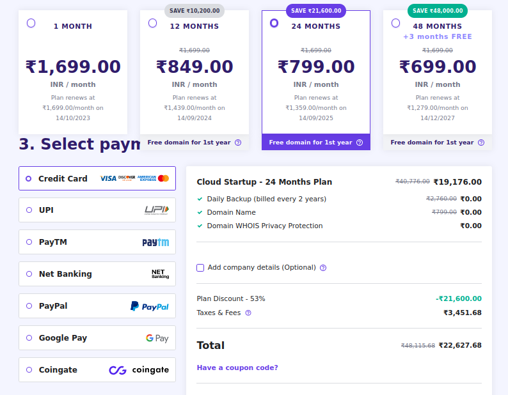Select the 12 Months plan radio button
508x395 pixels.
click(152, 23)
